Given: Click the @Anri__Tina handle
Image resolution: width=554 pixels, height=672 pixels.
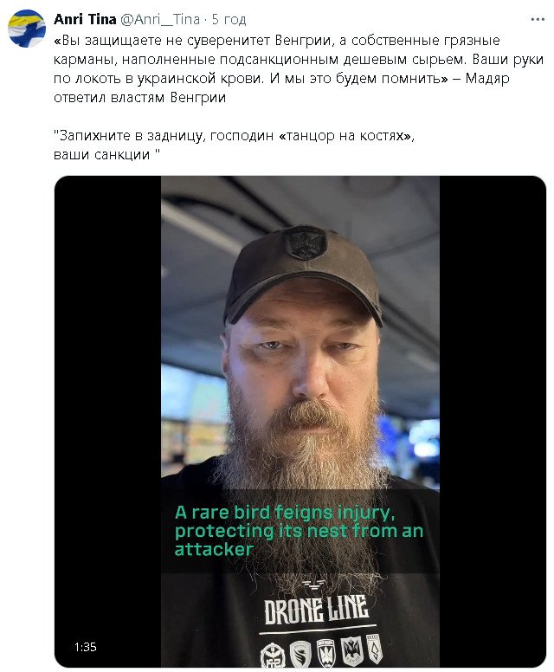Looking at the screenshot, I should tap(160, 19).
